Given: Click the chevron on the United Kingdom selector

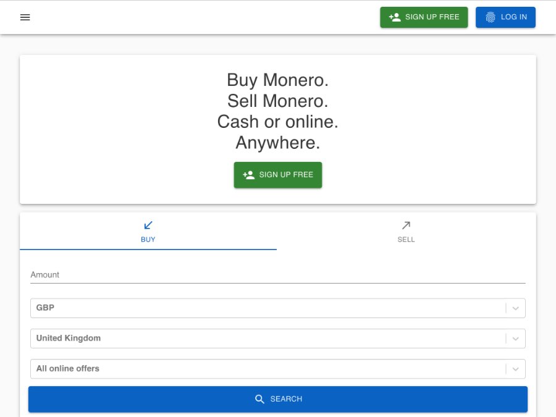Looking at the screenshot, I should [516, 338].
